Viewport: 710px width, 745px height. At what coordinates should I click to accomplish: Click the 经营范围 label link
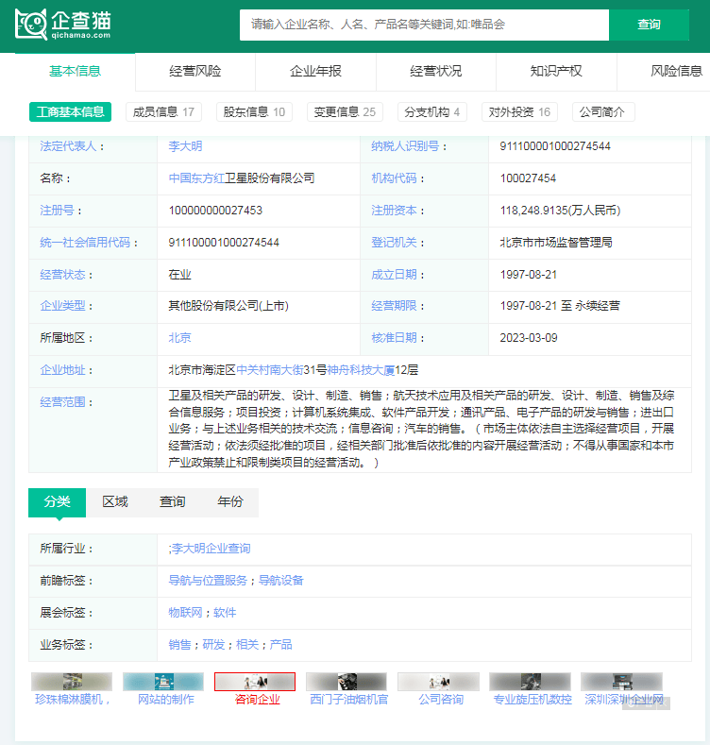click(62, 402)
